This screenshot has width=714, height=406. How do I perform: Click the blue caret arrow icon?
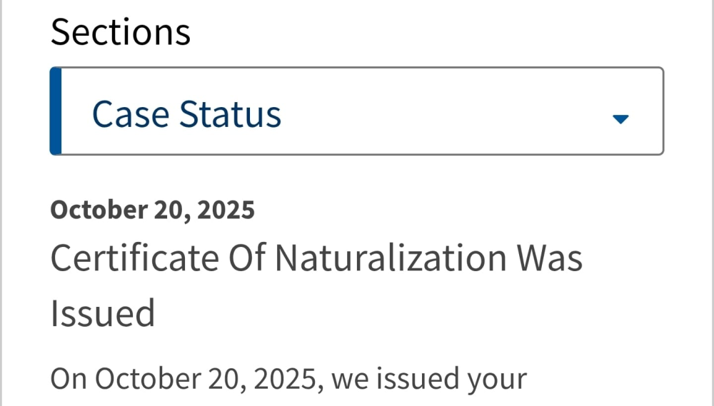pyautogui.click(x=620, y=119)
